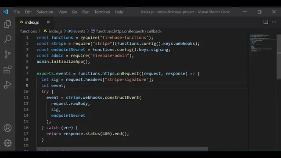Click the callback cube icon in breadcrumb
The image size is (281, 158).
(x=93, y=31)
